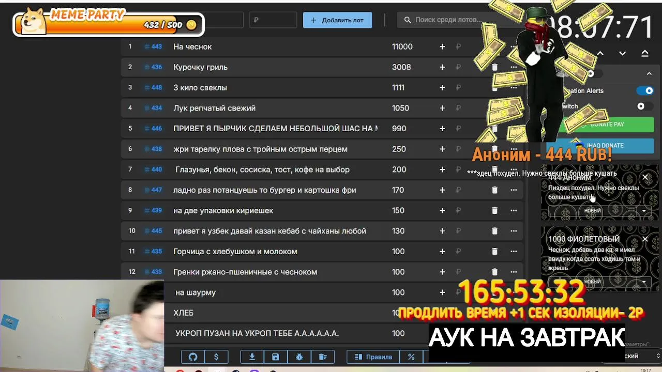This screenshot has height=372, width=662.
Task: Click the #446 lot ID tag
Action: coord(153,129)
